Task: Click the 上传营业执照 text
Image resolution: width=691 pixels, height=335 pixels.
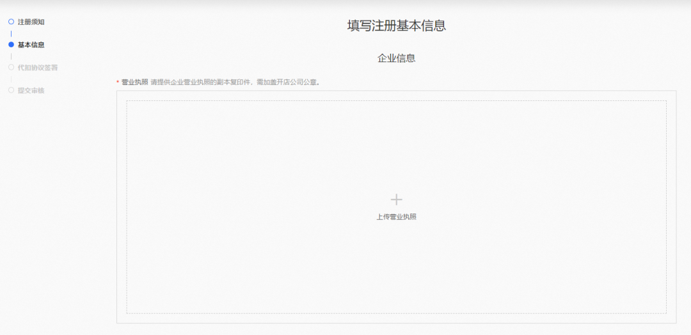Action: pos(396,217)
